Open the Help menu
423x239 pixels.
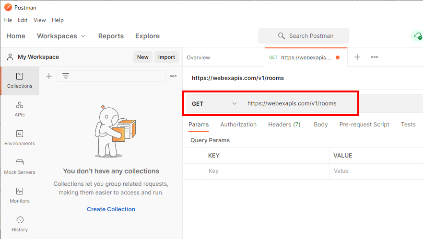tap(58, 20)
